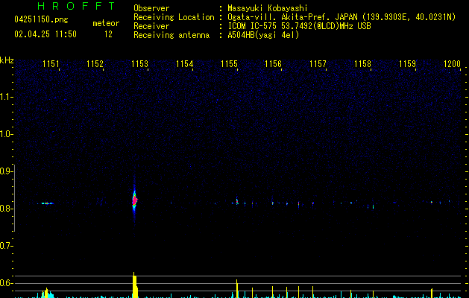Click the 0.8 kHz frequency label

(x=6, y=209)
